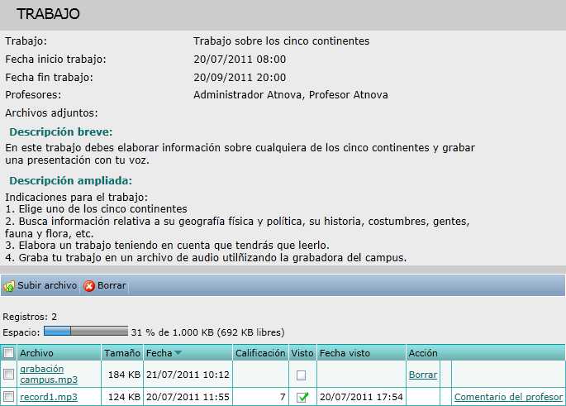Click the Archivos adjuntos label
This screenshot has height=406, width=566.
tap(51, 113)
